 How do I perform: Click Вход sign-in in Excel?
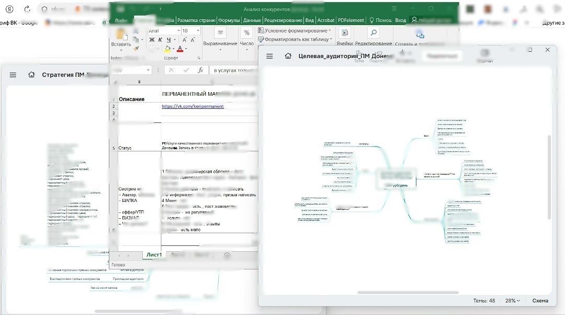click(x=400, y=20)
